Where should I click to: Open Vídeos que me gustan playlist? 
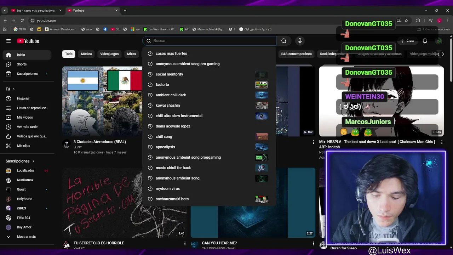(27, 136)
